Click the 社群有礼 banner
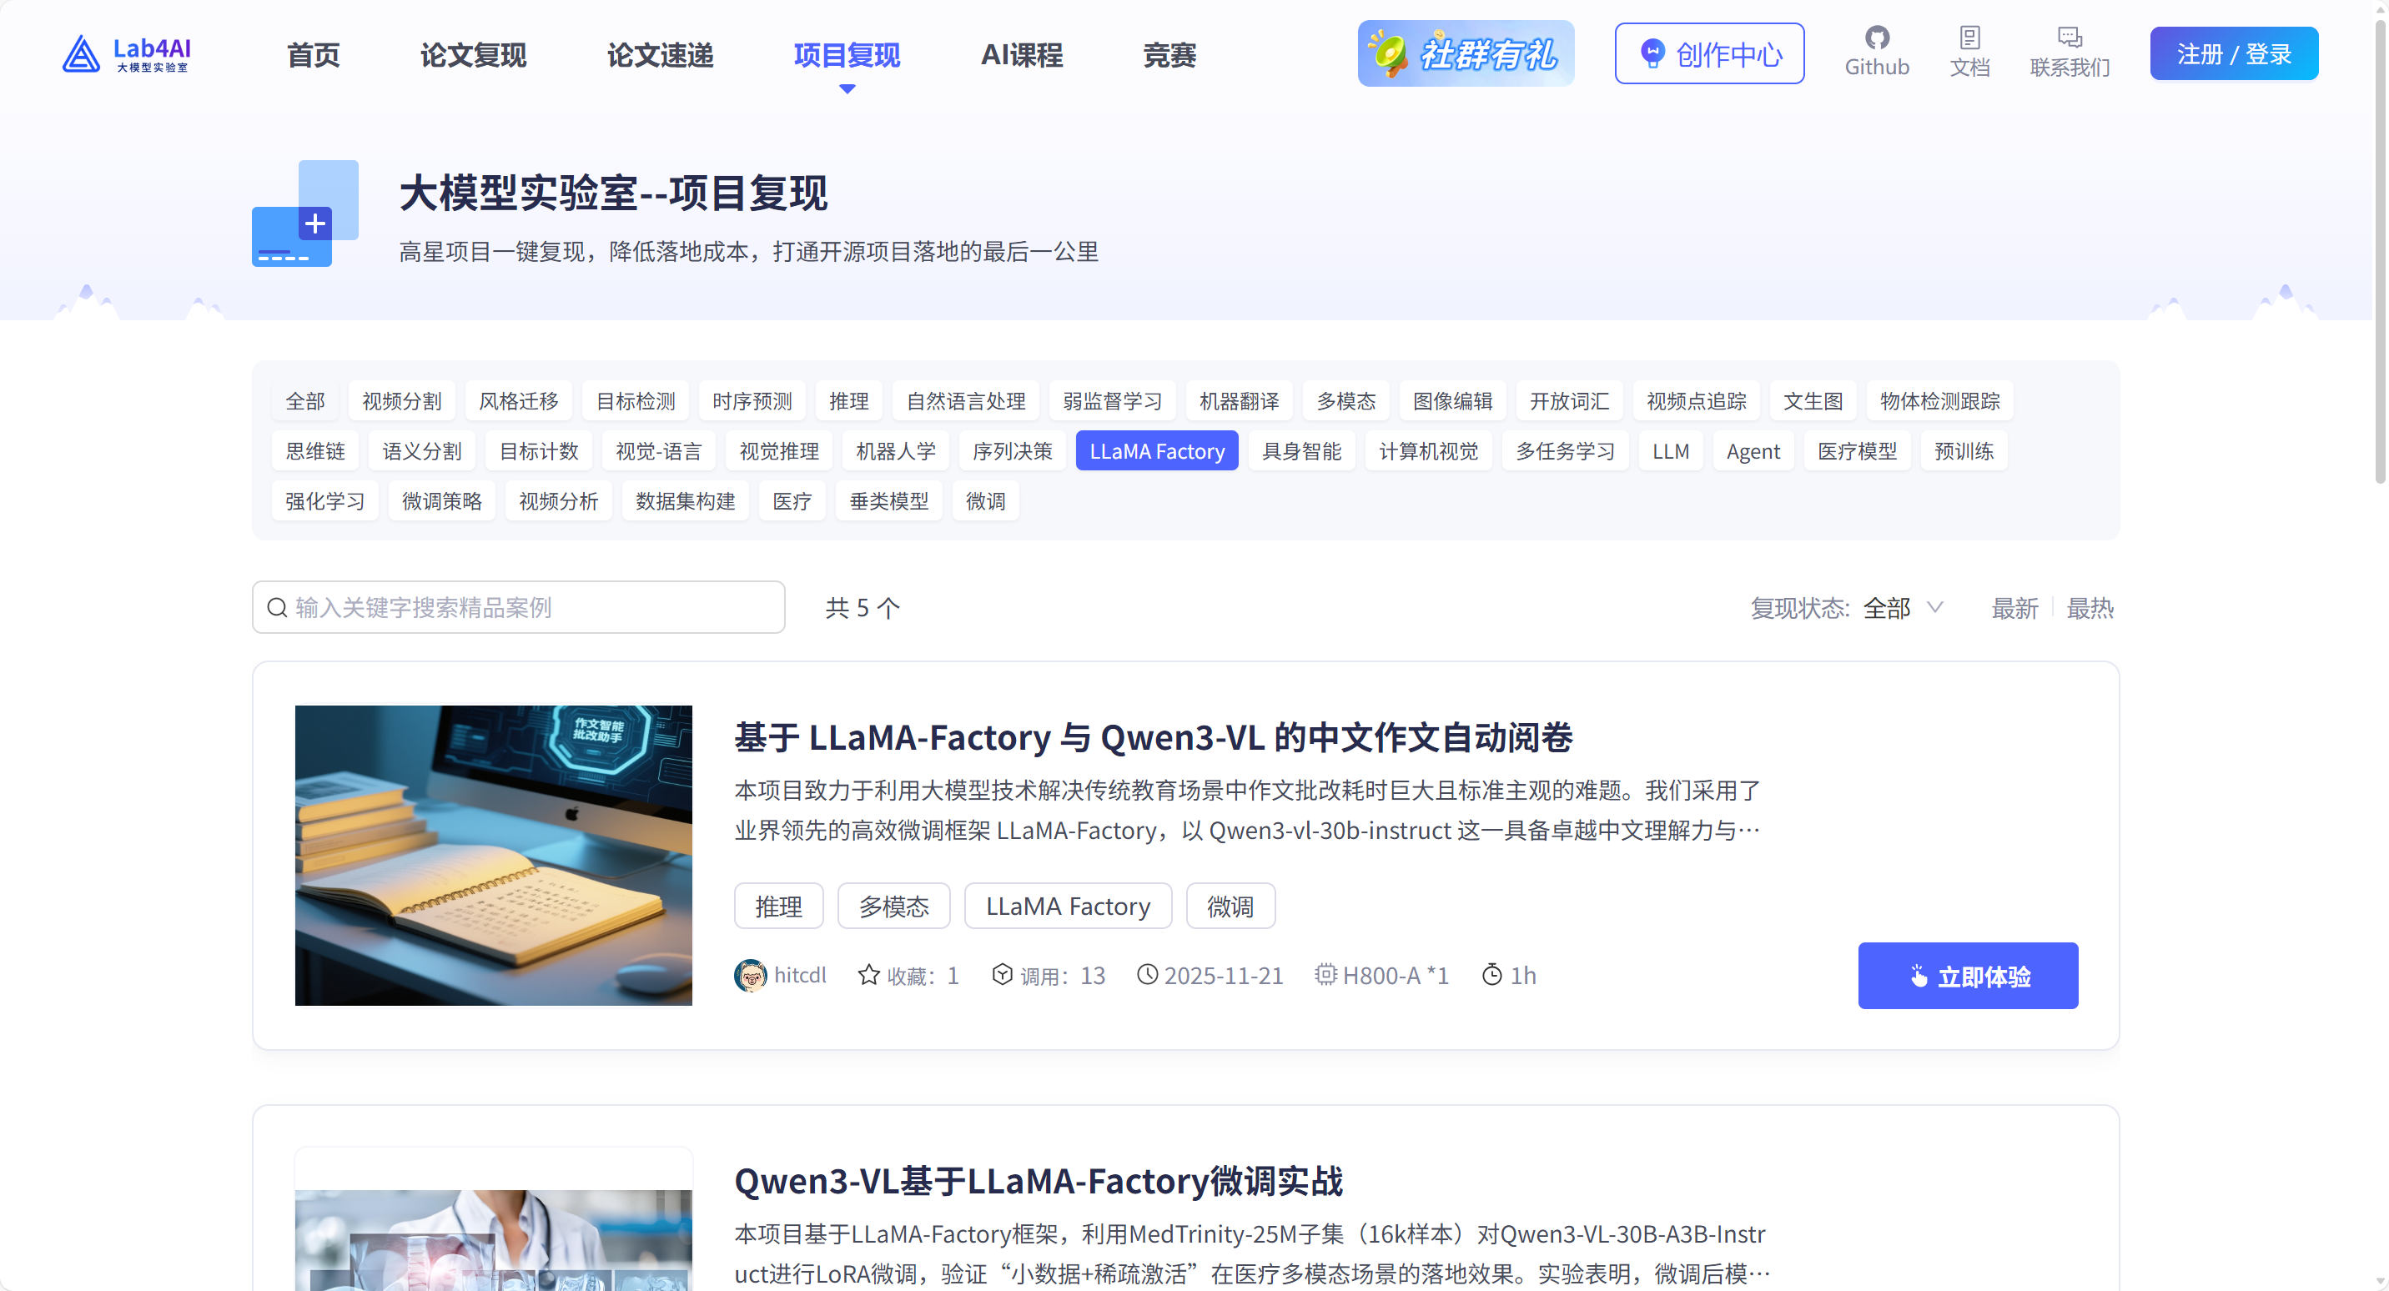The image size is (2389, 1291). pos(1466,53)
